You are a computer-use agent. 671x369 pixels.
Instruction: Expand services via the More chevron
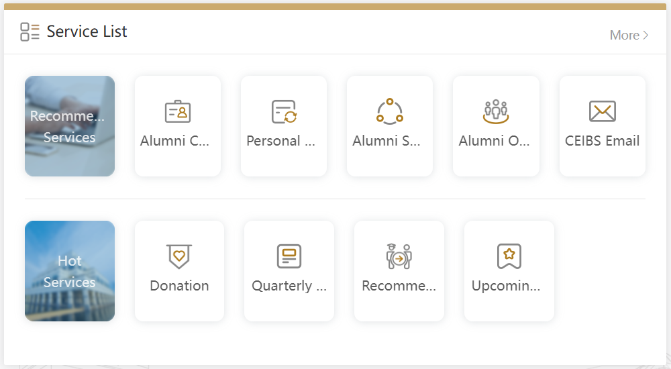646,36
